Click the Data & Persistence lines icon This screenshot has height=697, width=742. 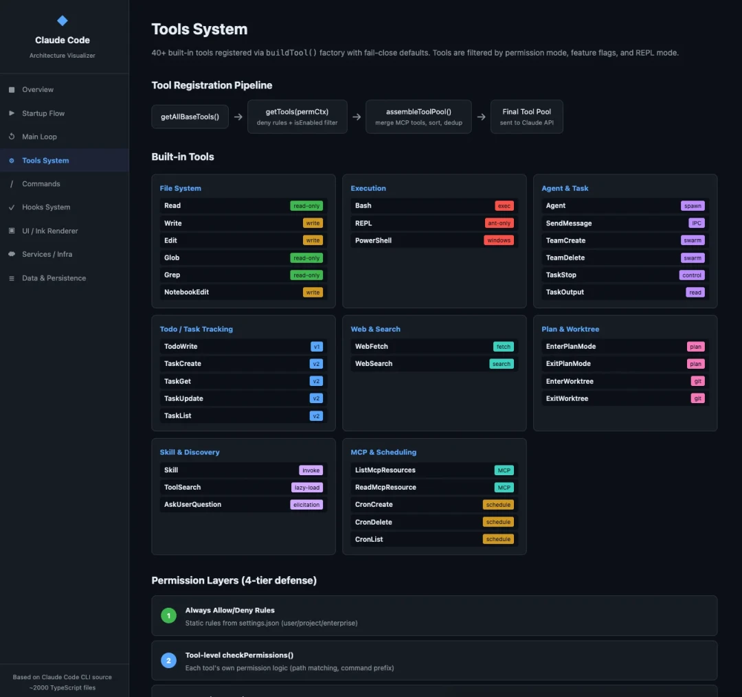12,279
